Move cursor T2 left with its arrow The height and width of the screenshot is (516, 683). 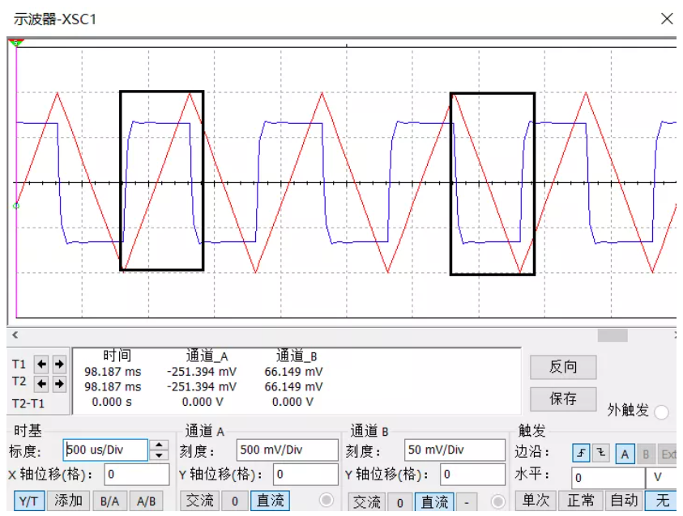point(41,384)
